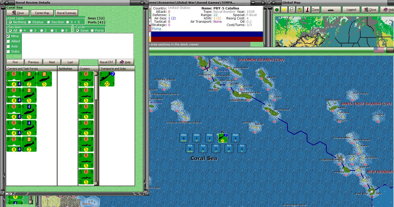Screen dimensions: 394x207
Task: Click the US flag icon above the map
Action: 379,50
